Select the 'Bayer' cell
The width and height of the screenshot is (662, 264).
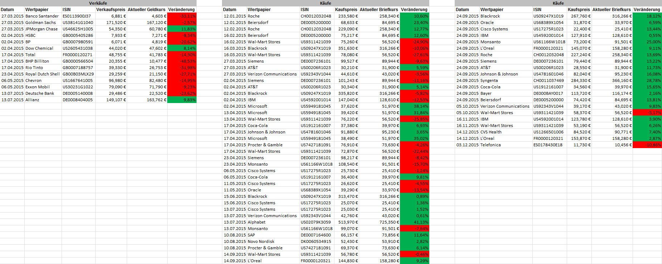click(x=506, y=93)
